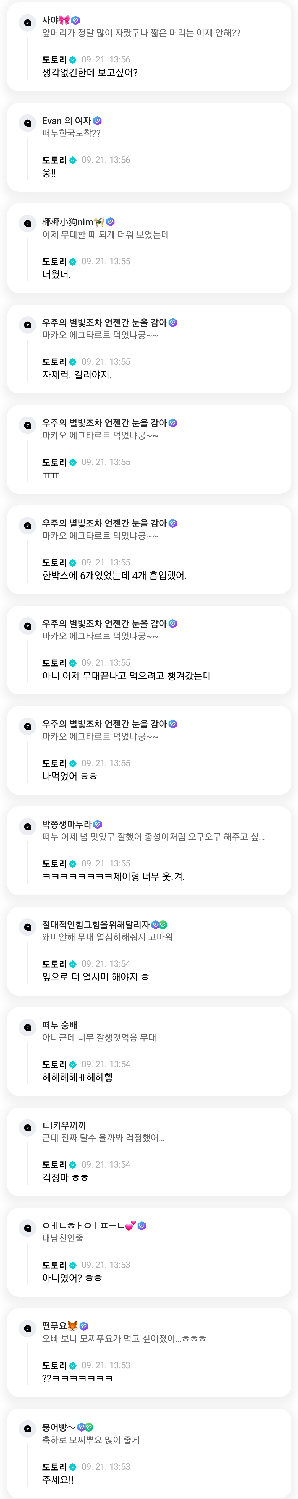Click the avatar icon beside 박쫑생마누라

(x=27, y=827)
